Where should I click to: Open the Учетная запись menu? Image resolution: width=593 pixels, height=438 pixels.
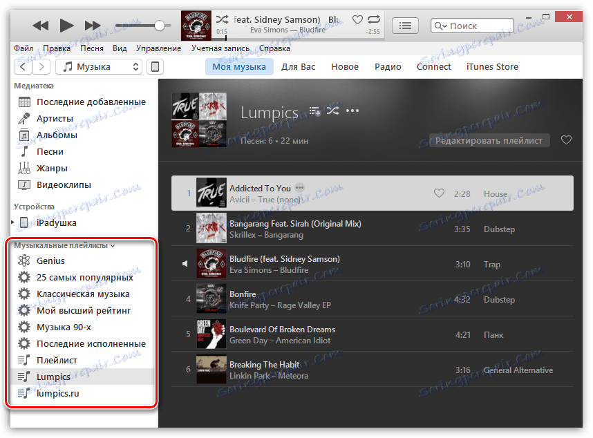pos(220,48)
